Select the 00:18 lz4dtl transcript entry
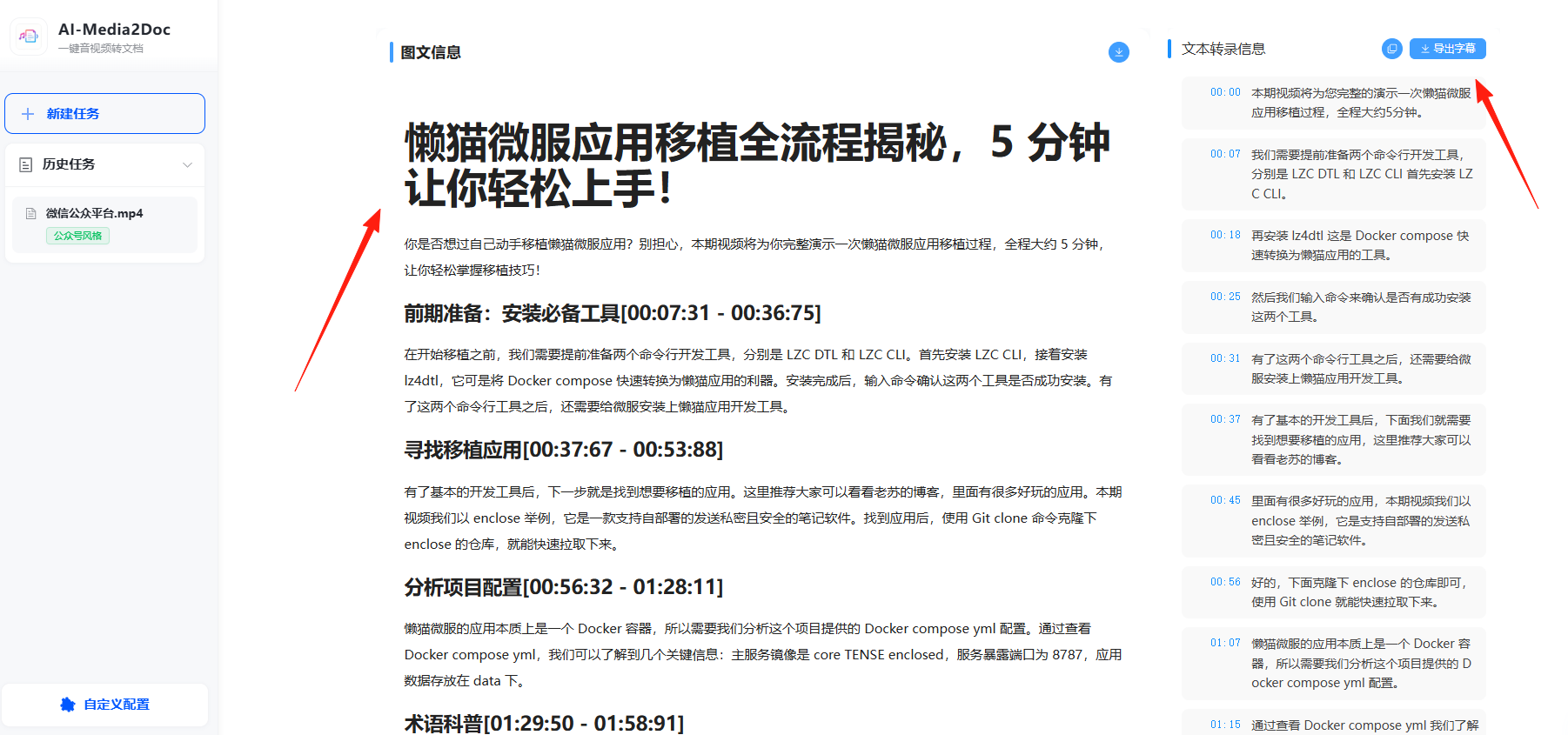The width and height of the screenshot is (1568, 735). (1333, 245)
